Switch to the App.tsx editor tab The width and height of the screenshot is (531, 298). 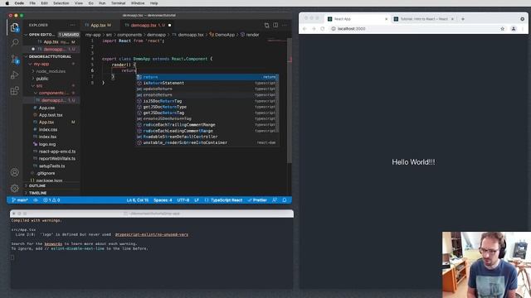click(100, 25)
